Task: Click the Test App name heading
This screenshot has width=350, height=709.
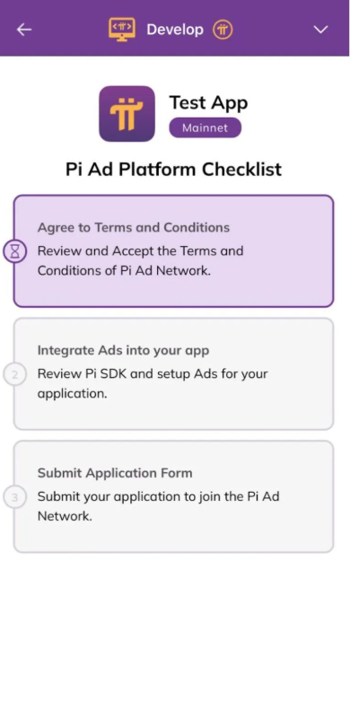Action: coord(208,103)
